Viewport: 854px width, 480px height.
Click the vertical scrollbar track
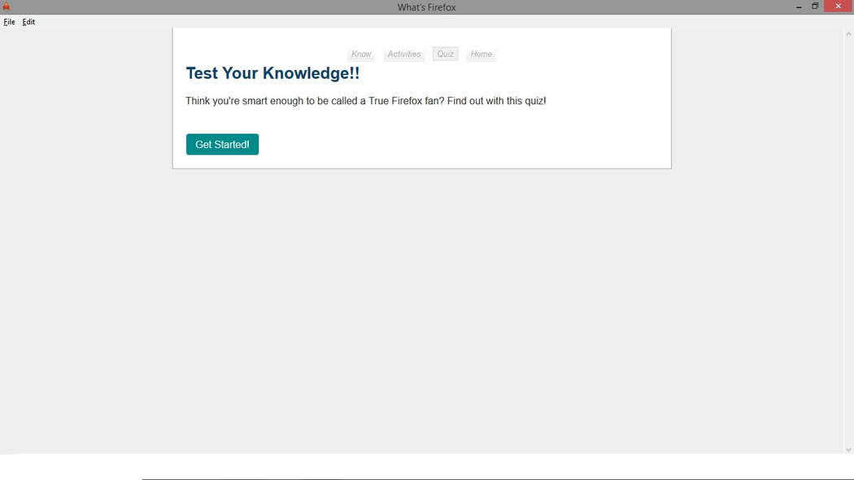(848, 244)
